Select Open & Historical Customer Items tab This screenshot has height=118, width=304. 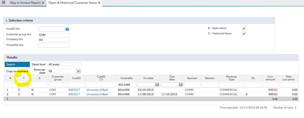73,3
